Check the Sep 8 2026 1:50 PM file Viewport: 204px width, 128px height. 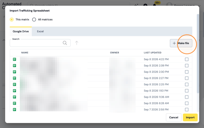(x=187, y=91)
